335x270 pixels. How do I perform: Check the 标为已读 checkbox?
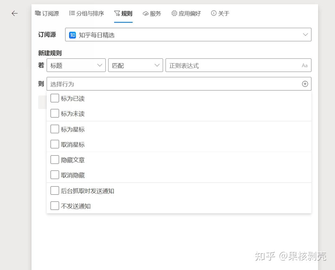point(55,98)
